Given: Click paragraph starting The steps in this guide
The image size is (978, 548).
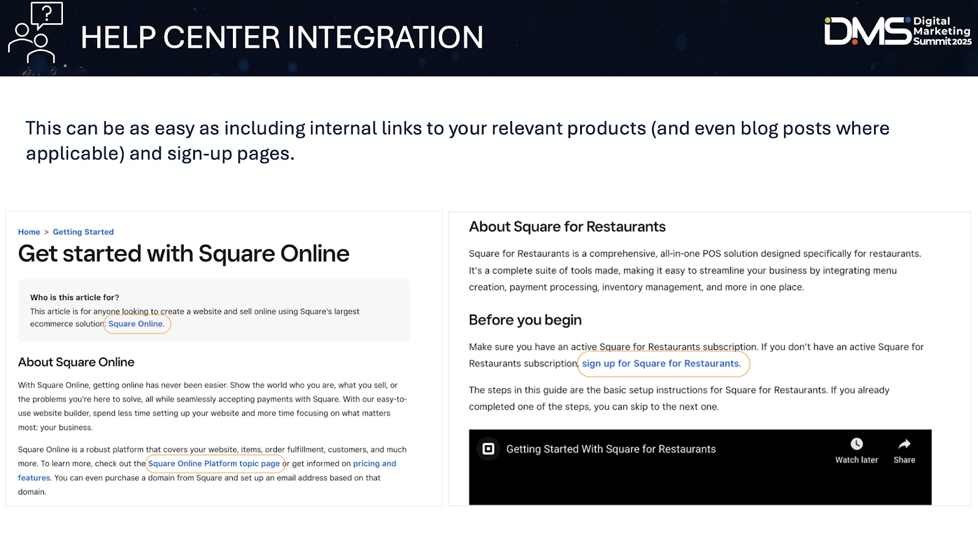Looking at the screenshot, I should tap(679, 398).
